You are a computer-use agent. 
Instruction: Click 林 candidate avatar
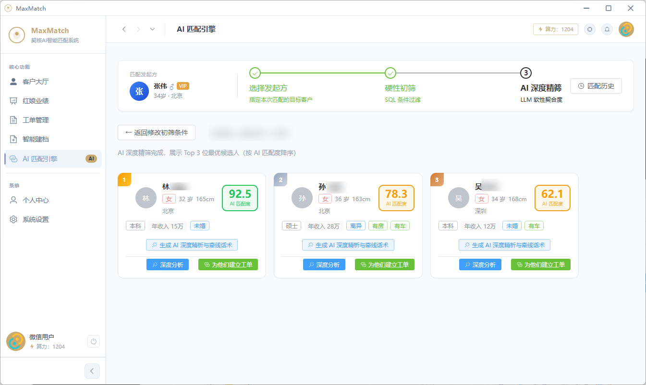tap(146, 198)
